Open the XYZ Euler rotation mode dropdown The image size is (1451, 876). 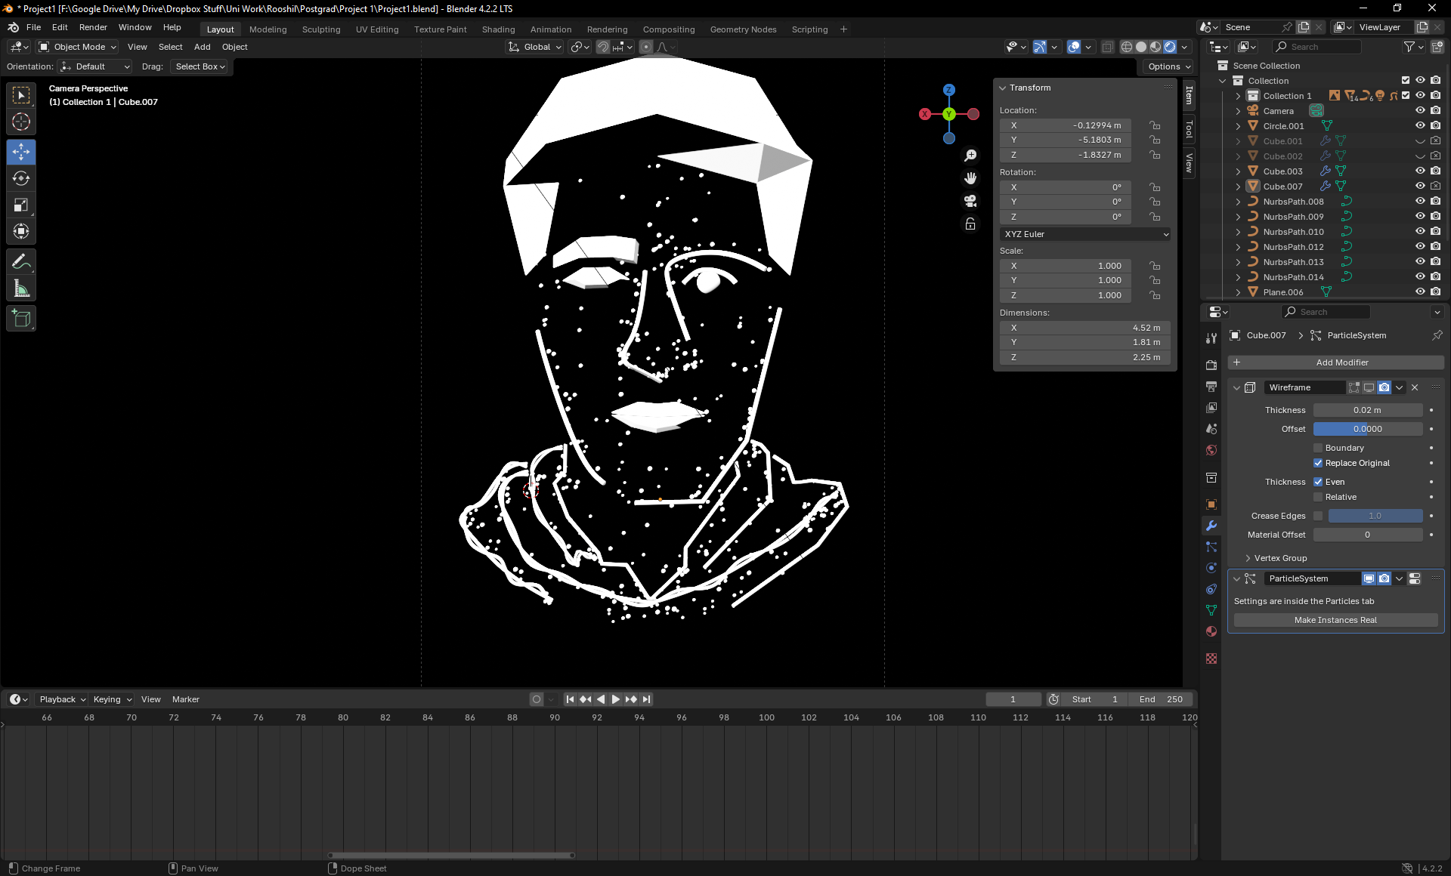[1085, 234]
